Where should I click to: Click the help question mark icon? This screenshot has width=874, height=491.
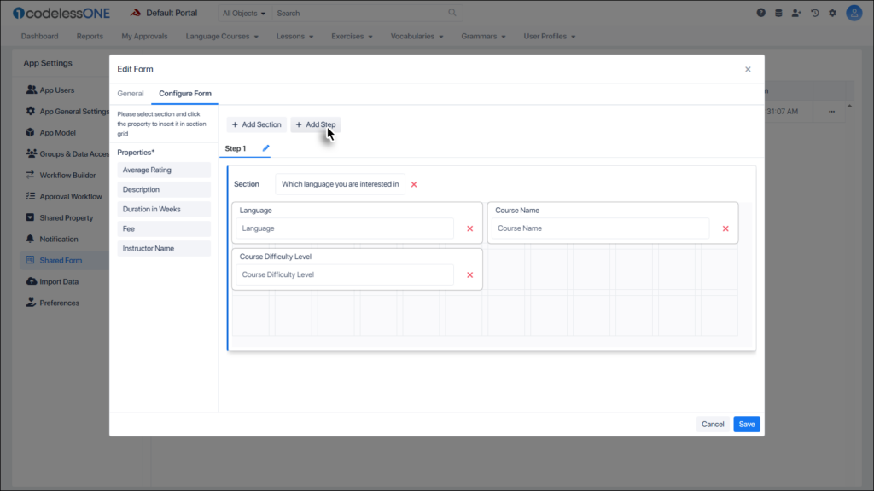pyautogui.click(x=760, y=13)
